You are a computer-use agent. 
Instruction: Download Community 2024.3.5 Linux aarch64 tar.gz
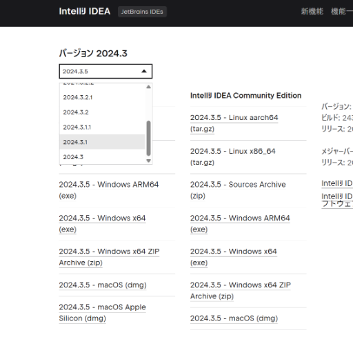(234, 123)
